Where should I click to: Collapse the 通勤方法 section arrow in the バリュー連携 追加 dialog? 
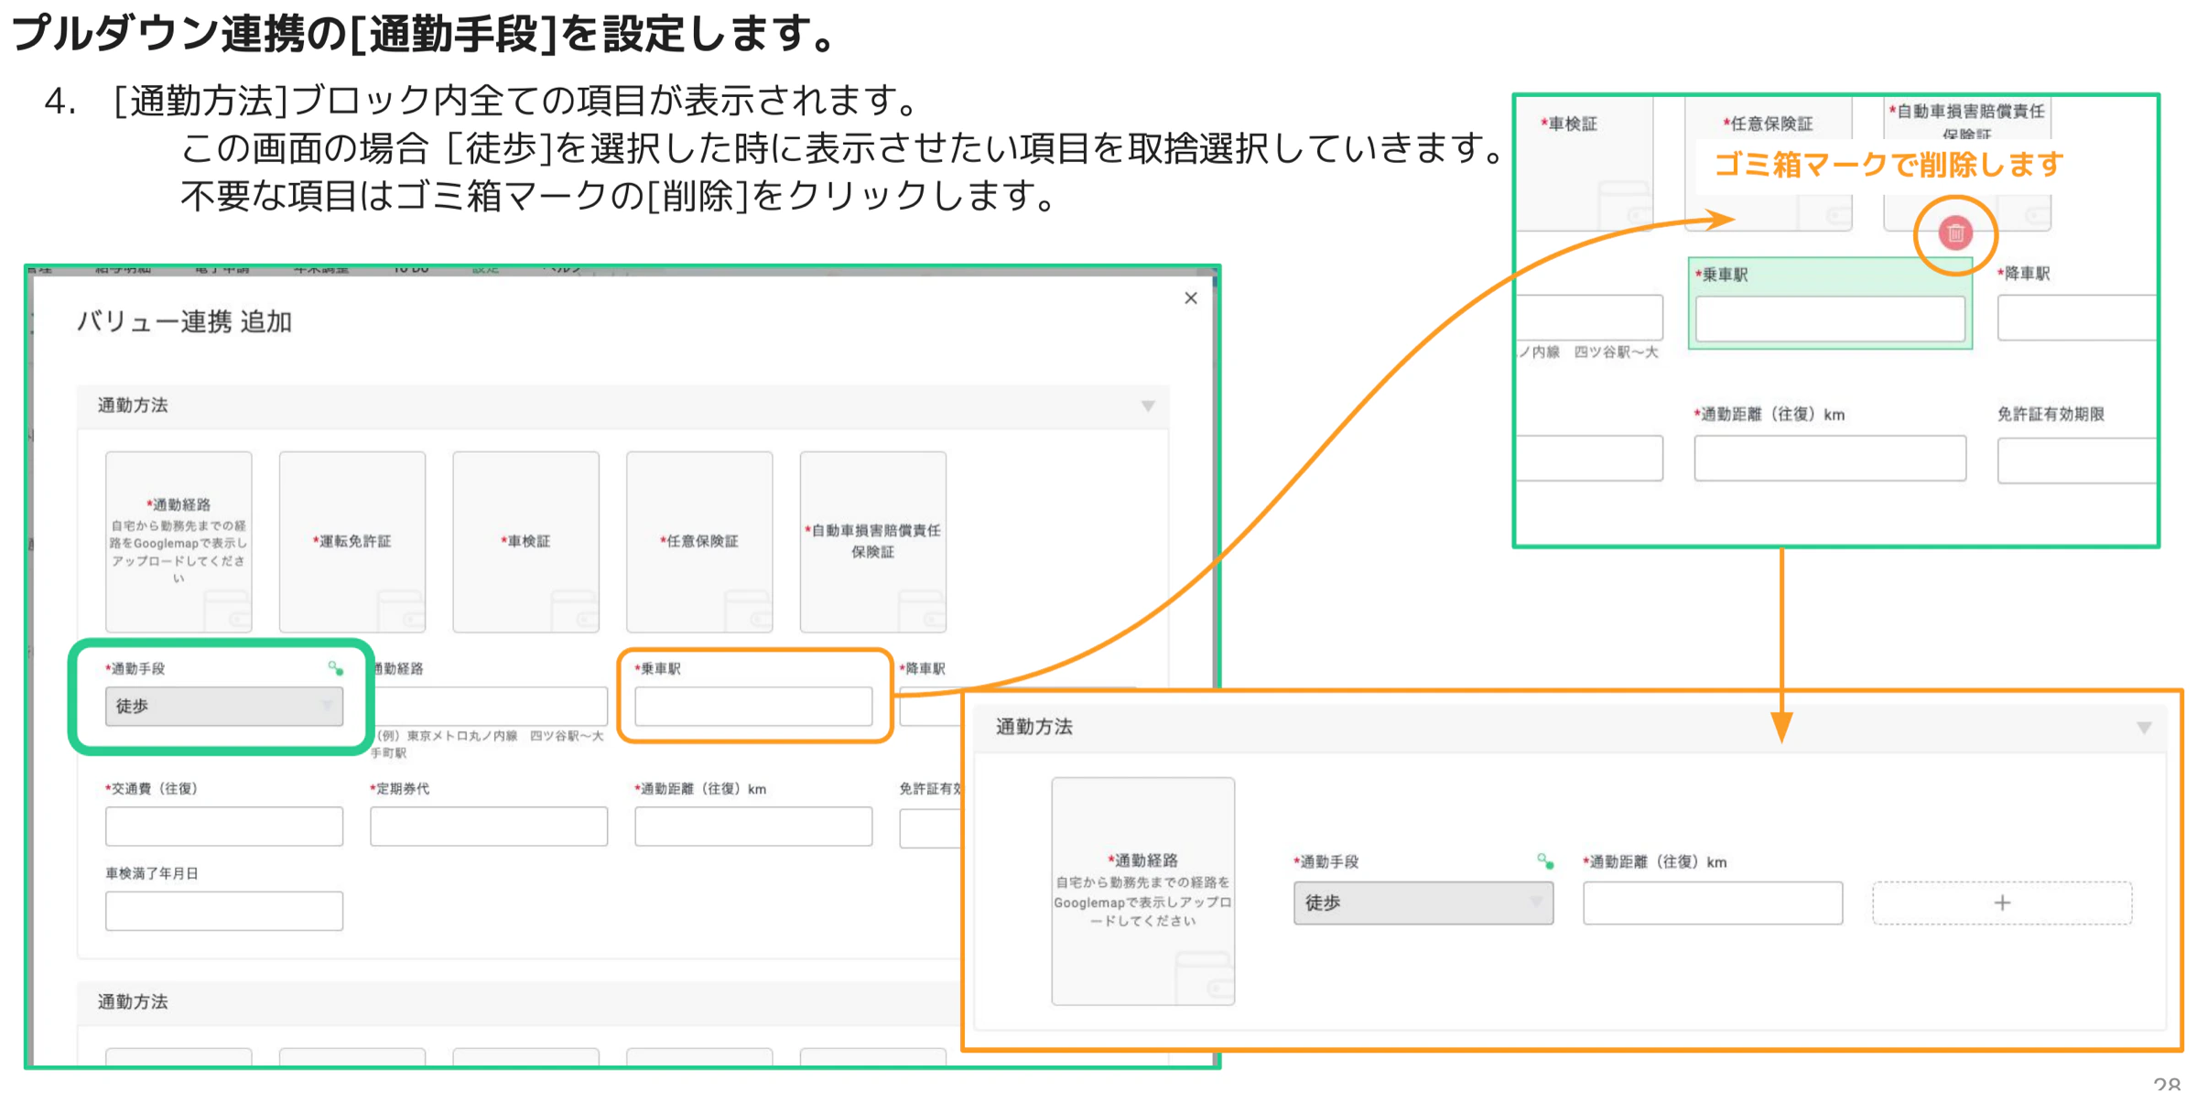point(1147,406)
